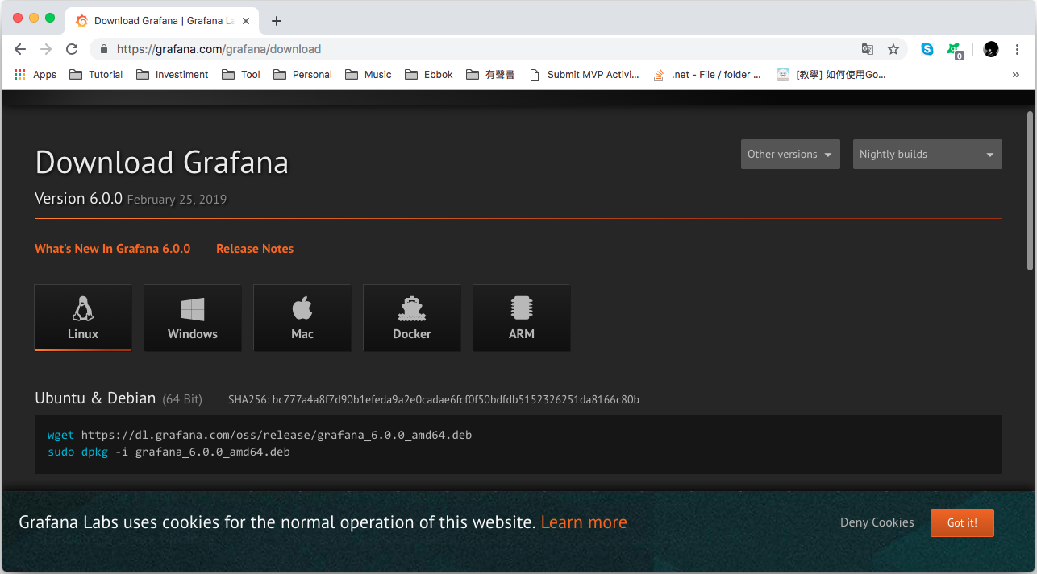
Task: Click the Grafana Labs uses cookies message
Action: [277, 522]
